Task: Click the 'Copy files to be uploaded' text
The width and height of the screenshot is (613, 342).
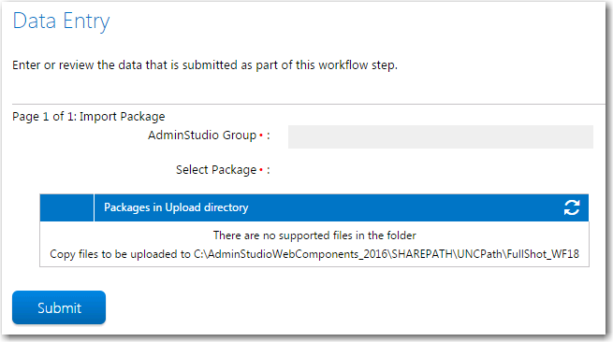Action: (120, 254)
